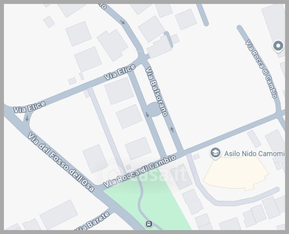Click the beige school building footprint
289x234 pixels.
(x=236, y=174)
